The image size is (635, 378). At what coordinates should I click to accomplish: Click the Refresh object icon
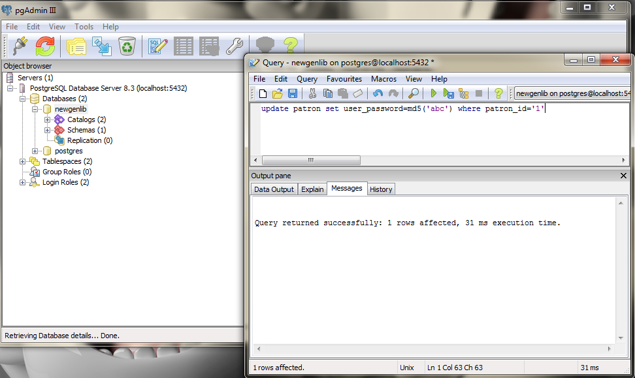click(45, 46)
